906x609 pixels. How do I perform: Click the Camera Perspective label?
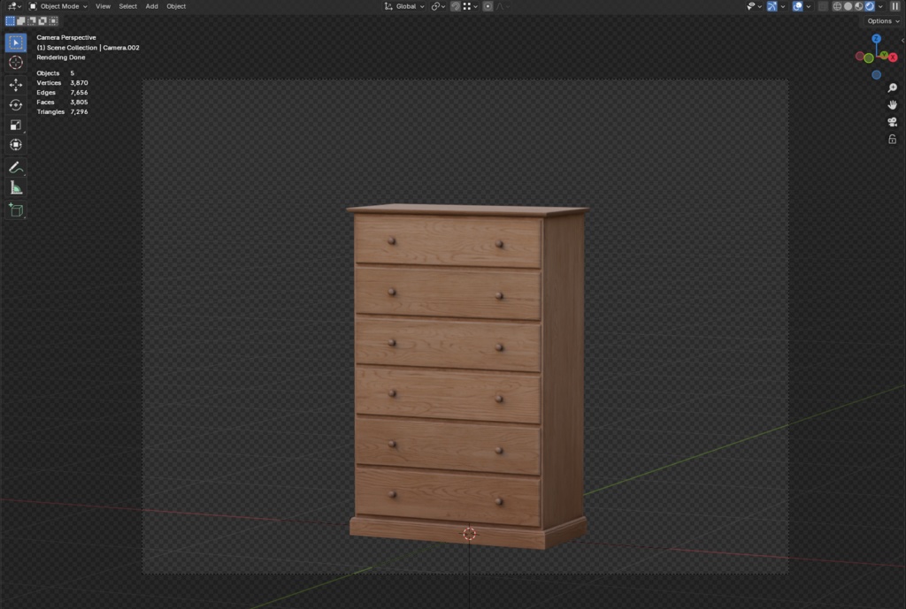pos(65,37)
